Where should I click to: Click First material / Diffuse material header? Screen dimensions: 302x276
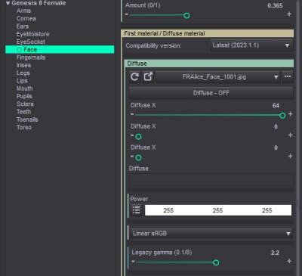coord(208,33)
